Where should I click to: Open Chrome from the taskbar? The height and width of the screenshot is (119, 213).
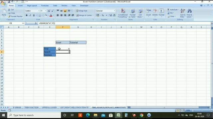point(141,115)
